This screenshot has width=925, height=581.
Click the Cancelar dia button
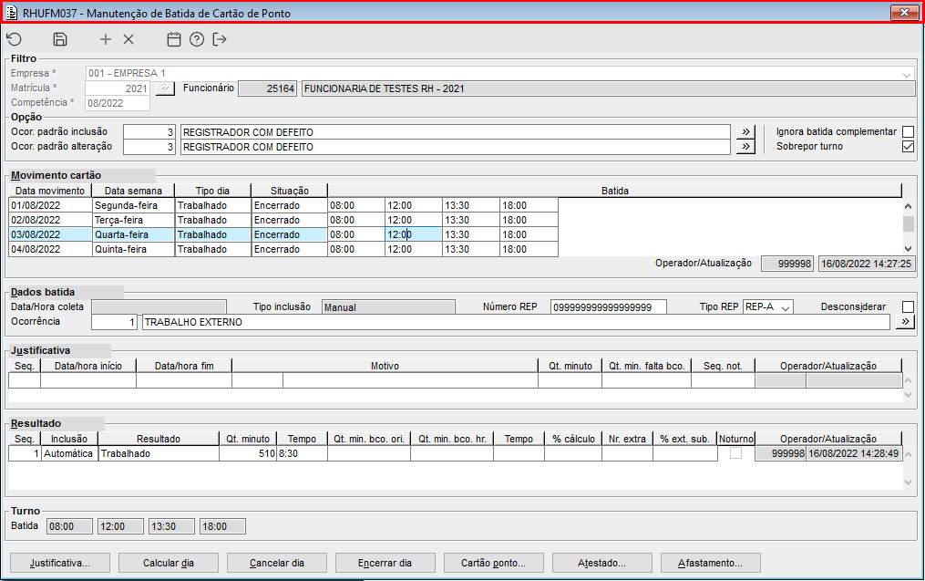click(x=277, y=564)
